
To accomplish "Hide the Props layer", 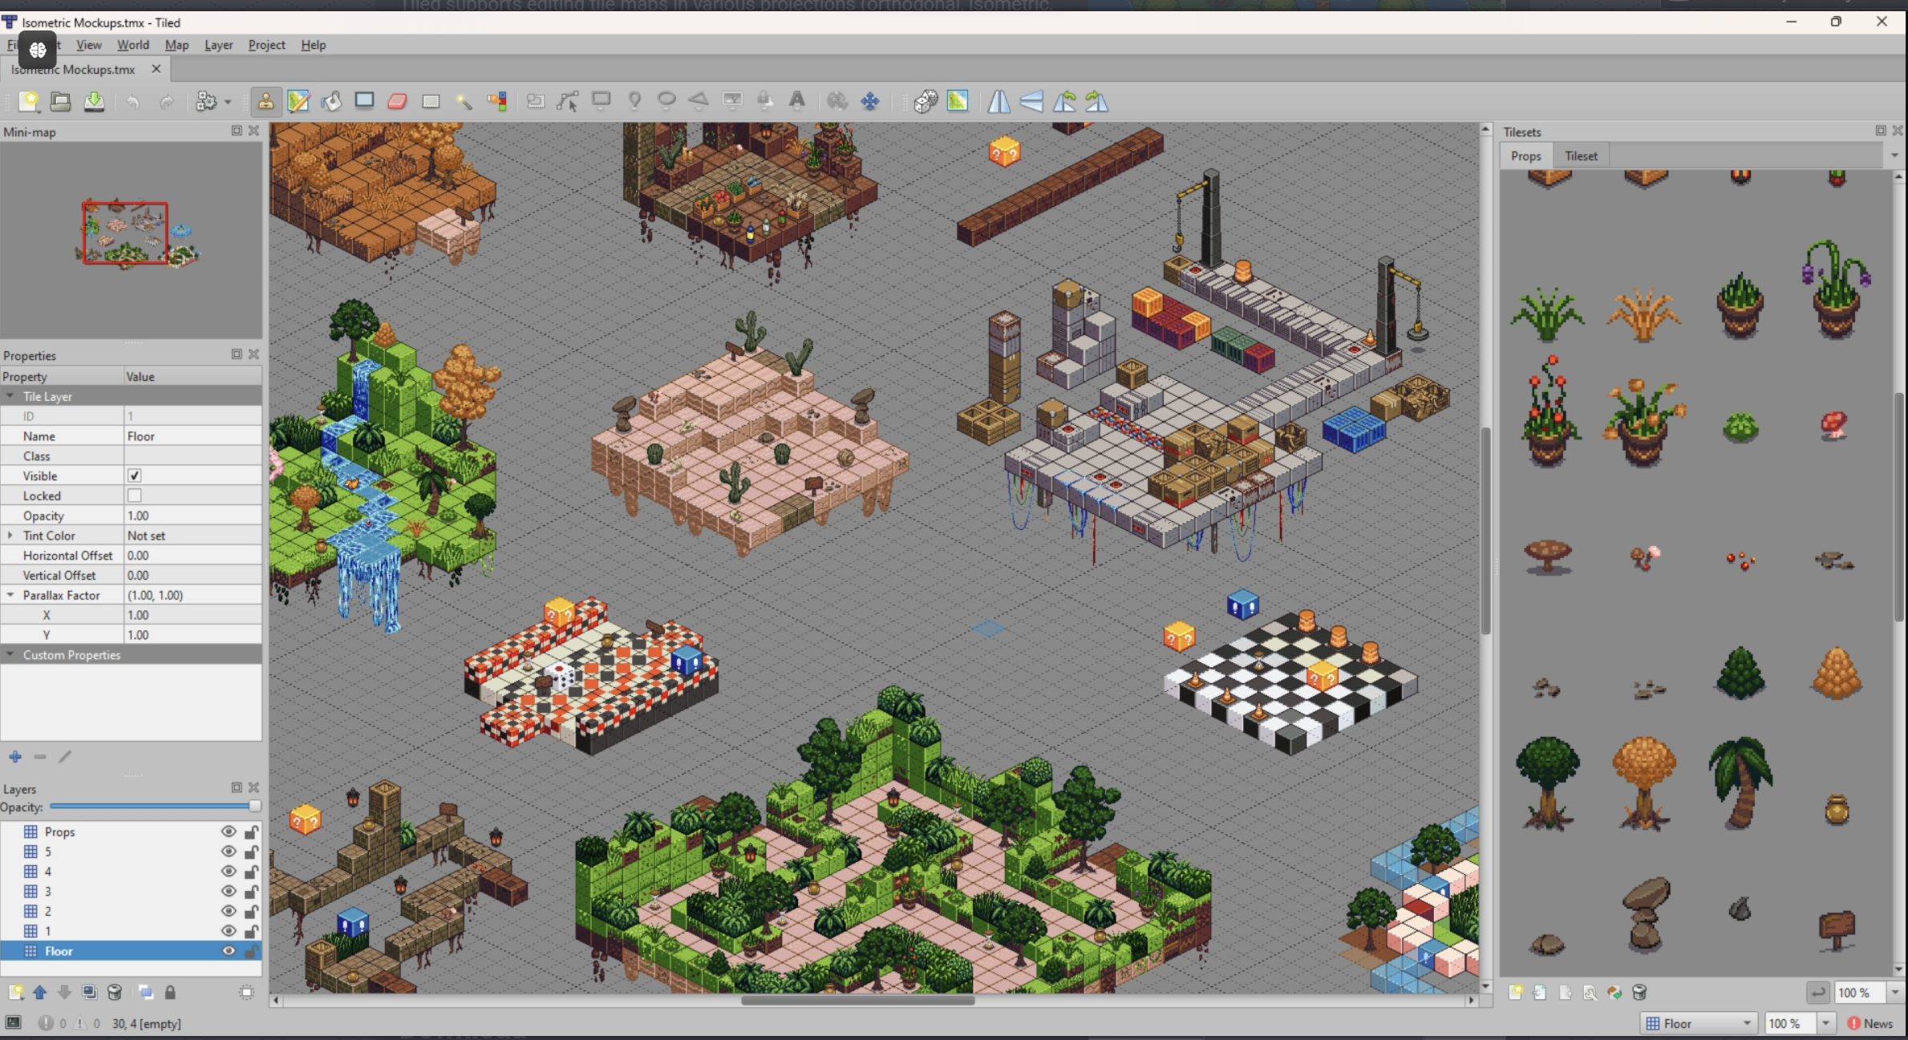I will click(x=229, y=832).
